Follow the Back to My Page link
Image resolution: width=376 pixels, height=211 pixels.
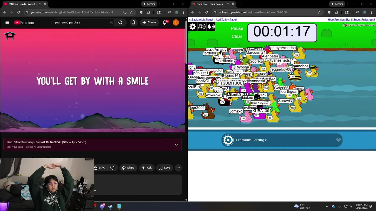click(x=201, y=20)
